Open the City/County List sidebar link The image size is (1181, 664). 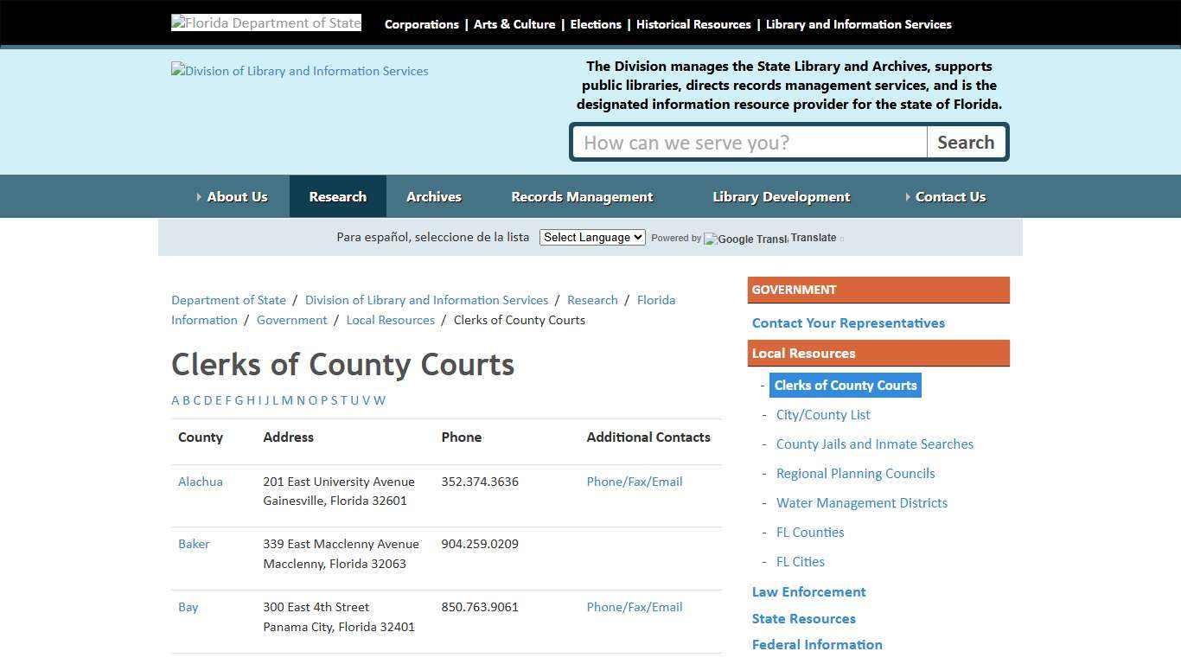tap(822, 414)
